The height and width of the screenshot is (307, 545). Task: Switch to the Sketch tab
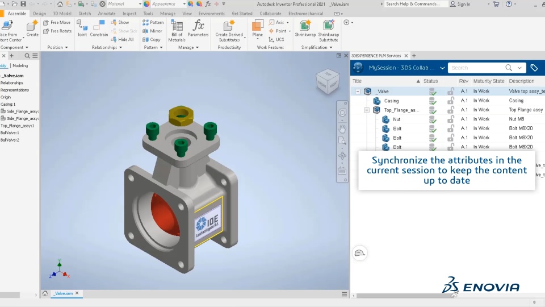[85, 14]
